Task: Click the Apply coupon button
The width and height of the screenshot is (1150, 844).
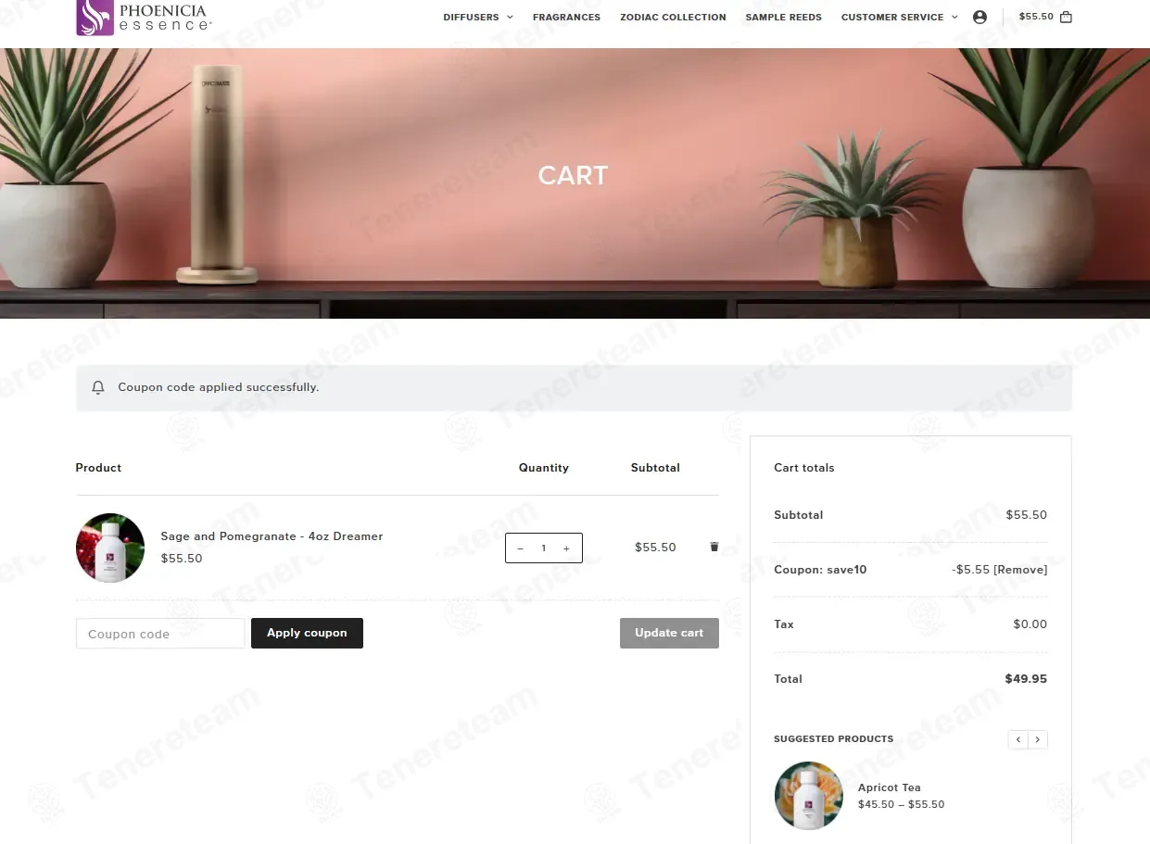Action: pos(307,633)
